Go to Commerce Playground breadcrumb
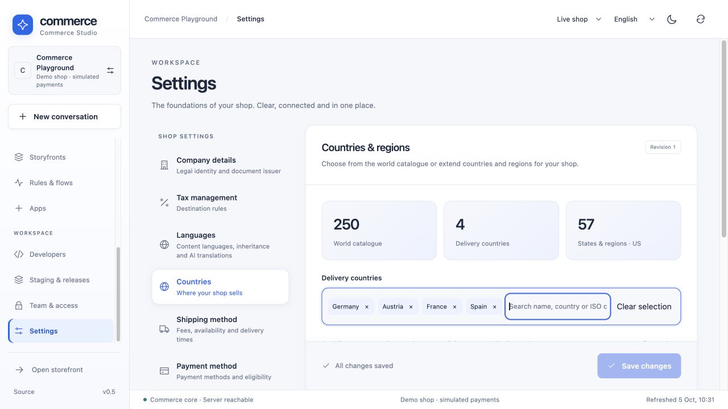This screenshot has width=728, height=409. pos(181,19)
